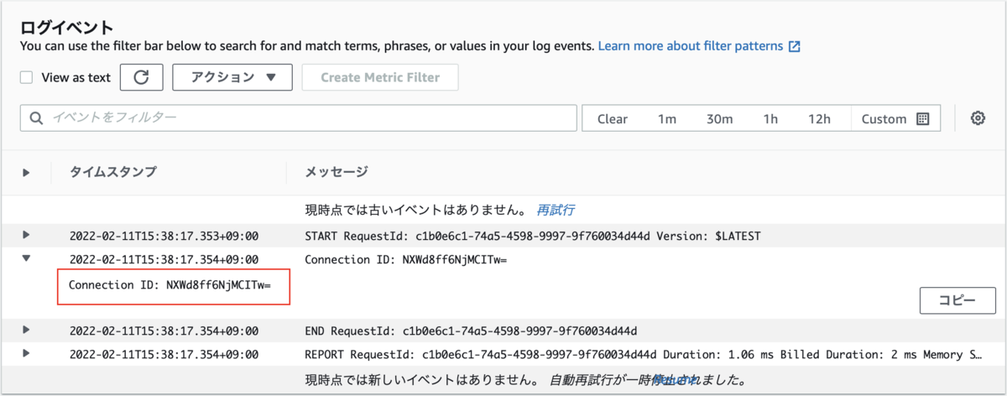Select the 30m time range
Screen dimensions: 1007x396
click(719, 119)
